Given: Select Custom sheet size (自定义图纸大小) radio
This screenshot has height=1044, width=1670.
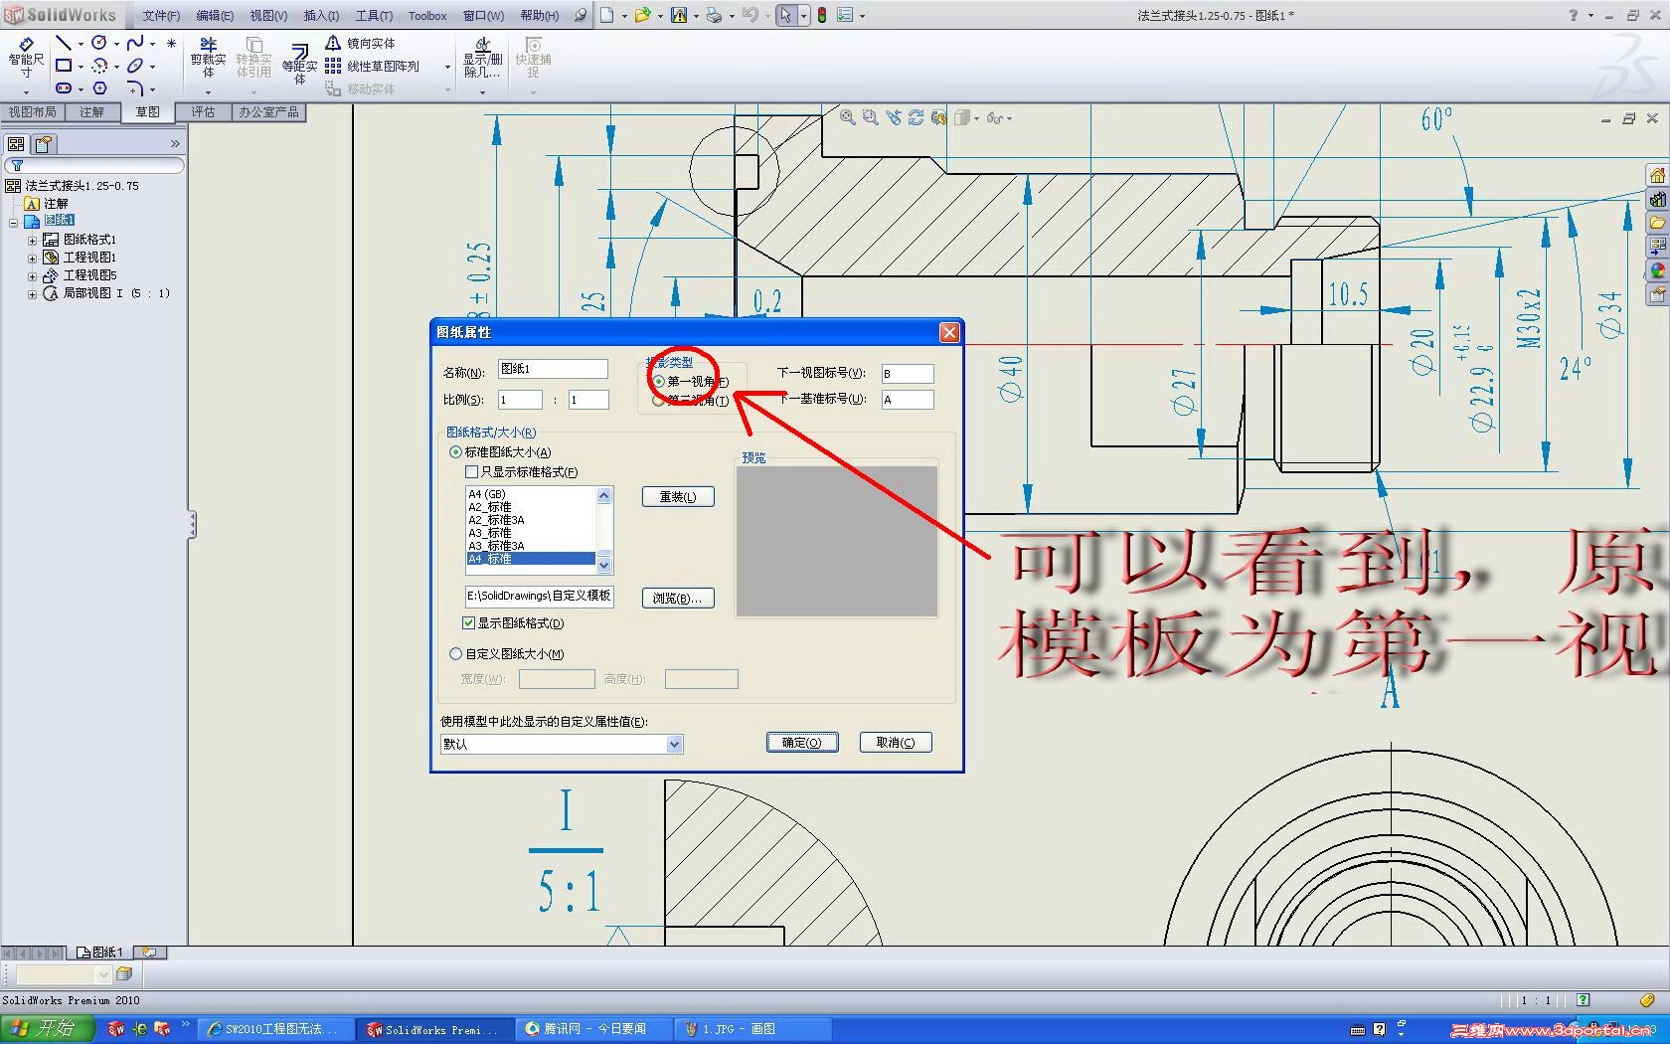Looking at the screenshot, I should click(x=456, y=654).
